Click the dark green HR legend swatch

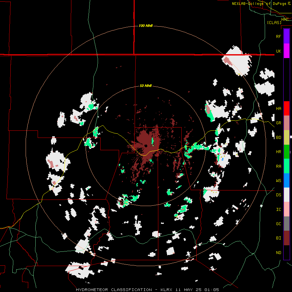click(286, 152)
